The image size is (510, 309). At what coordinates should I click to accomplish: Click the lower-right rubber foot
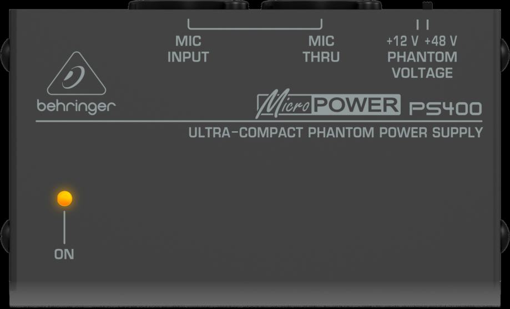(505, 236)
